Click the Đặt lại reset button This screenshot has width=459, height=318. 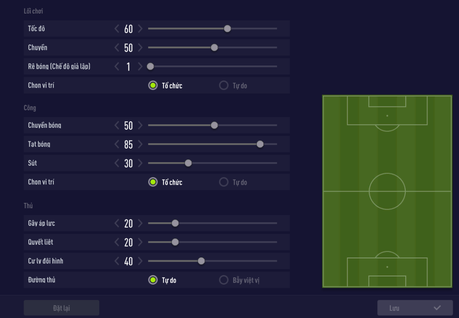click(x=61, y=308)
